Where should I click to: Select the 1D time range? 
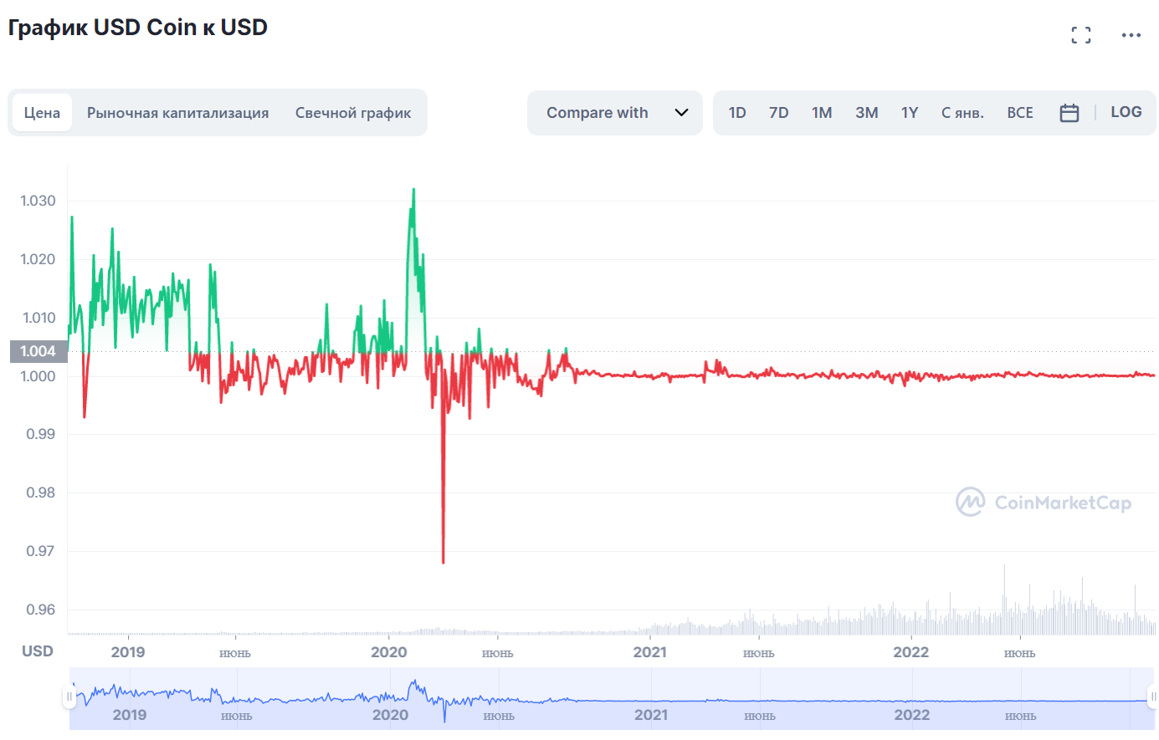pyautogui.click(x=737, y=113)
